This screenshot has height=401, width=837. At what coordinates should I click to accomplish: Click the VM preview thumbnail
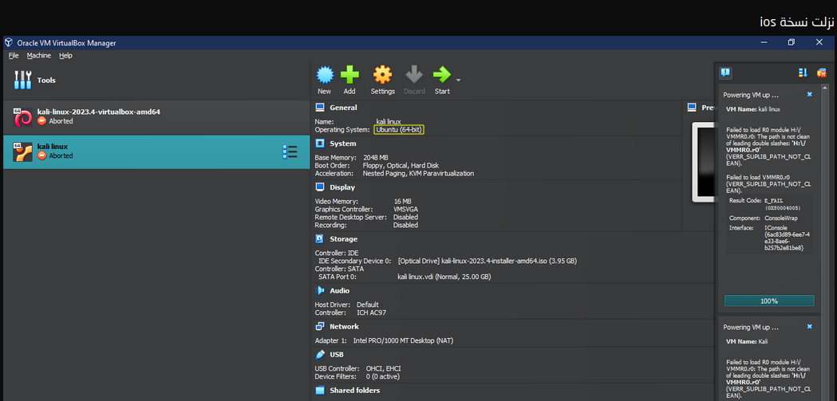click(704, 162)
